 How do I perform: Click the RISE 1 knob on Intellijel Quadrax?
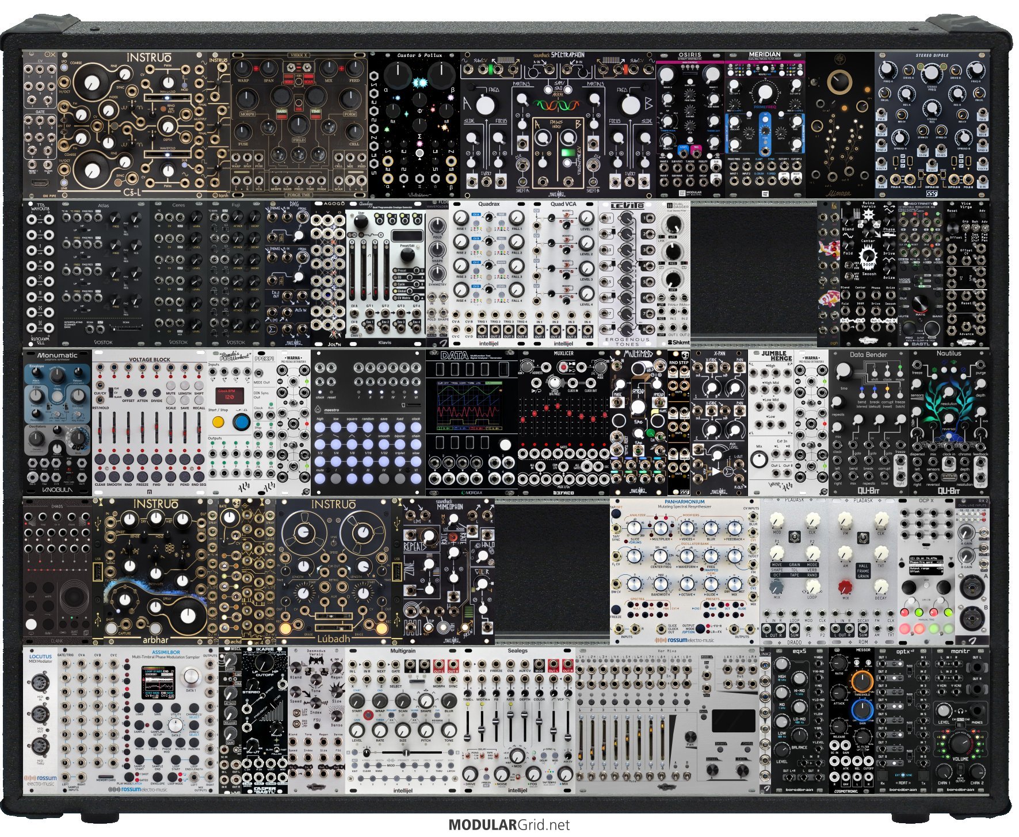461,218
